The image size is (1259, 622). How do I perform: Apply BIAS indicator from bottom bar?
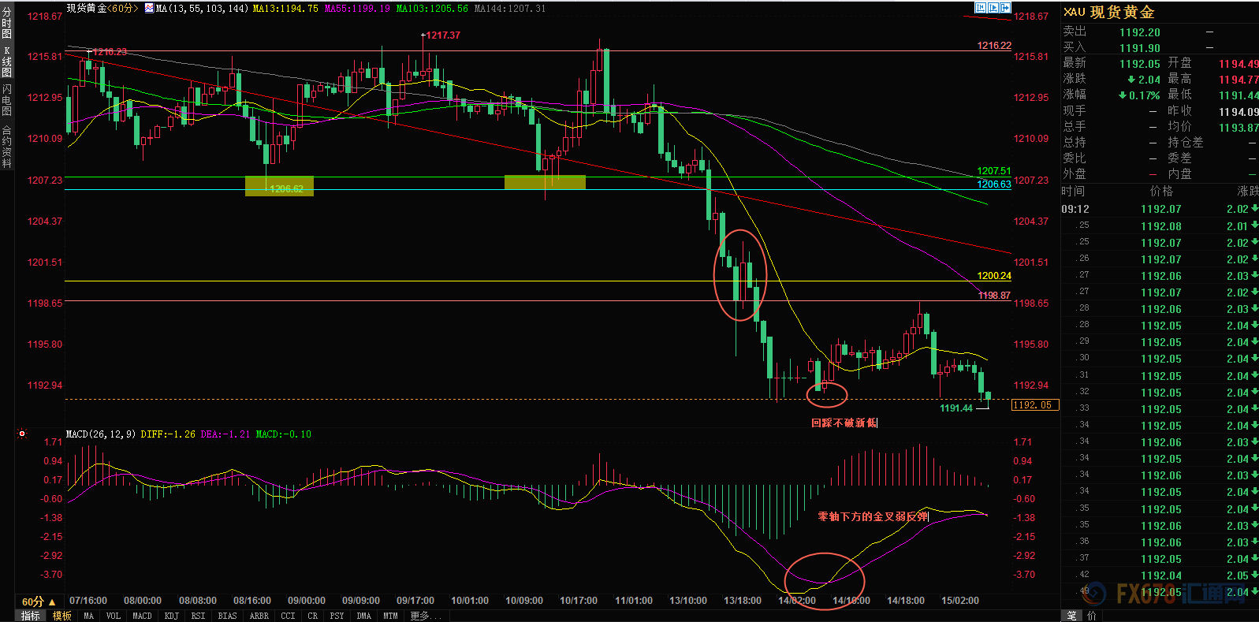(x=228, y=616)
